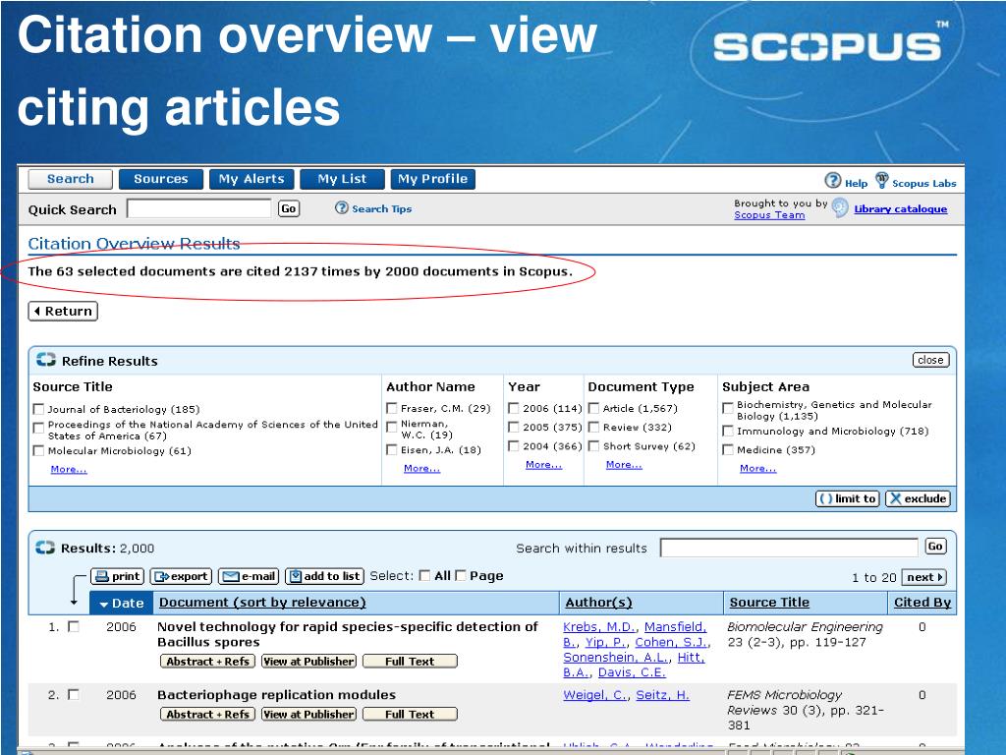1006x755 pixels.
Task: Sort by the Cited By column
Action: pos(922,603)
